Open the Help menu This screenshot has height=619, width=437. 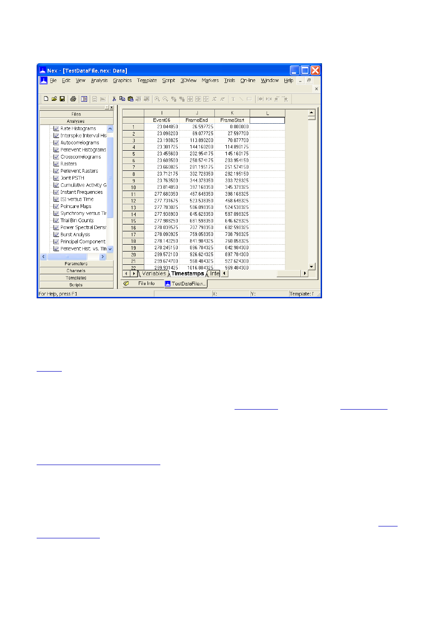289,80
